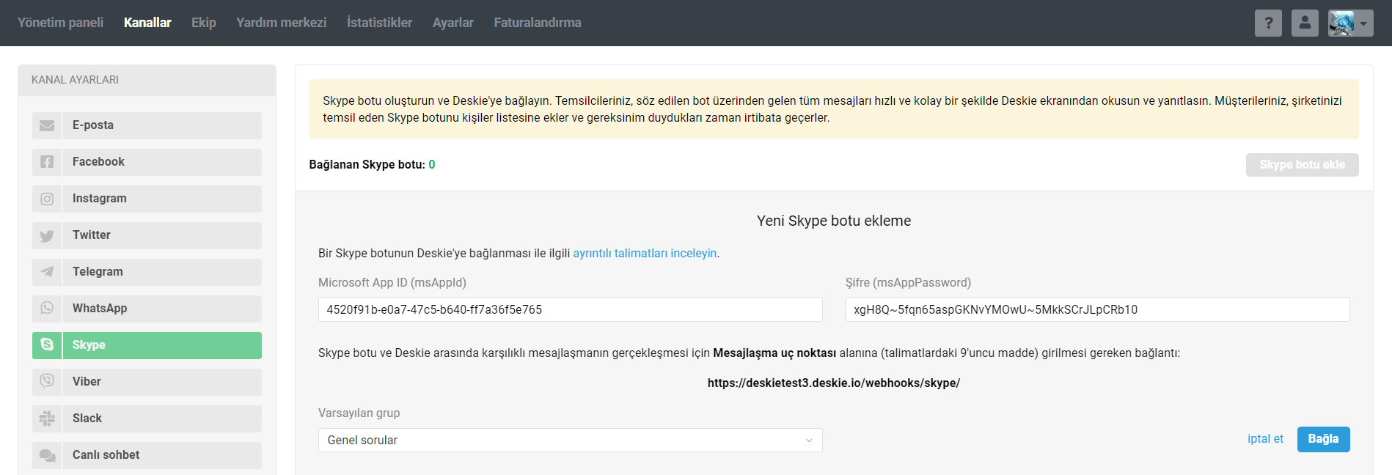
Task: Click the Facebook logo icon
Action: [x=47, y=162]
